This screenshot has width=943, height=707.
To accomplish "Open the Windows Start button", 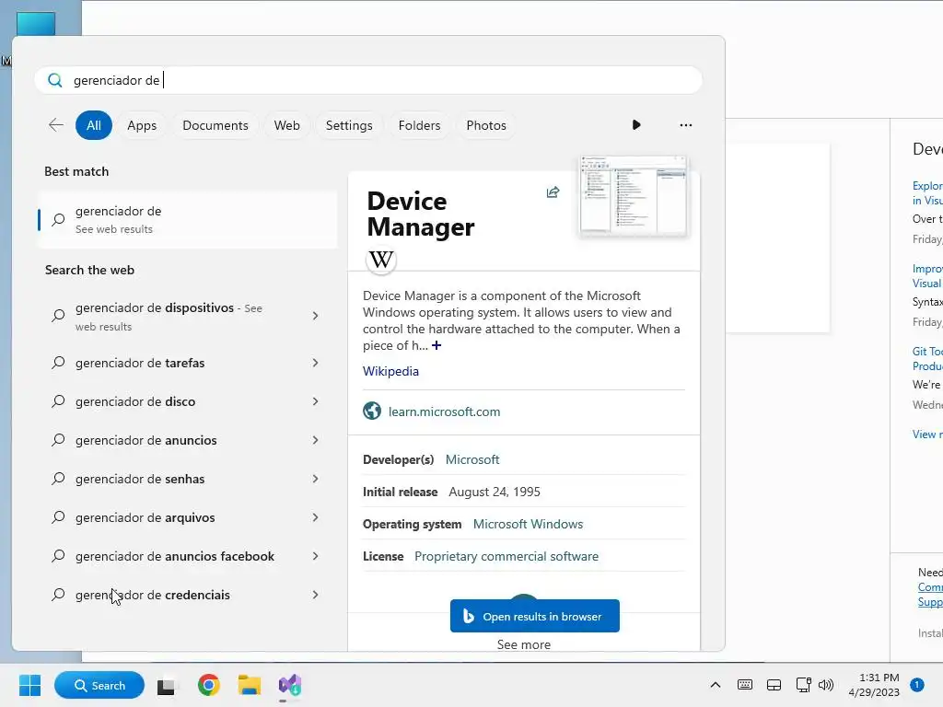I will point(29,685).
